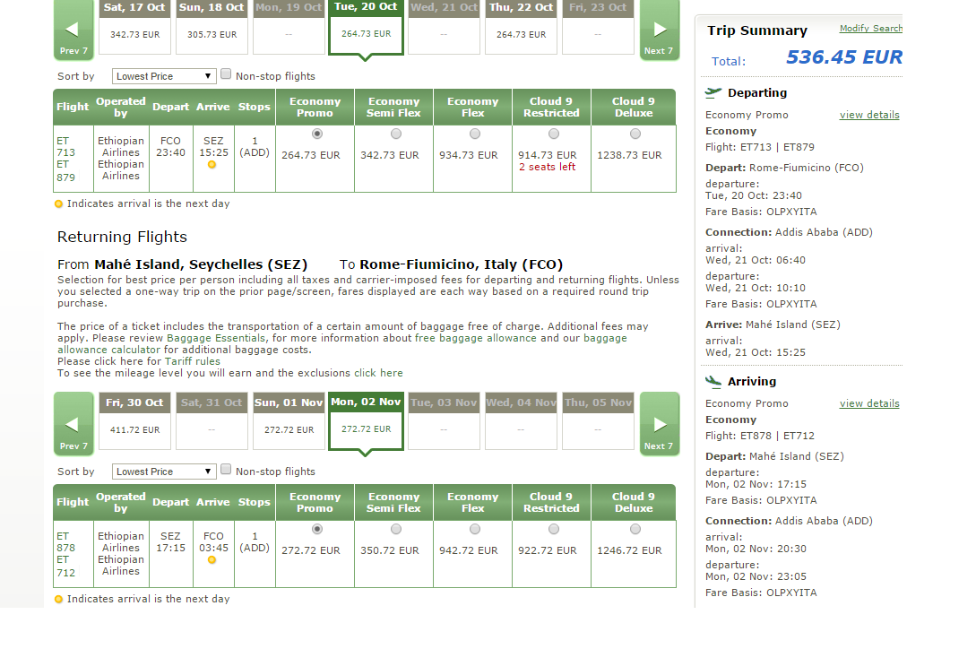Open the Modify Search link
Screen dimensions: 976x649
tap(871, 28)
